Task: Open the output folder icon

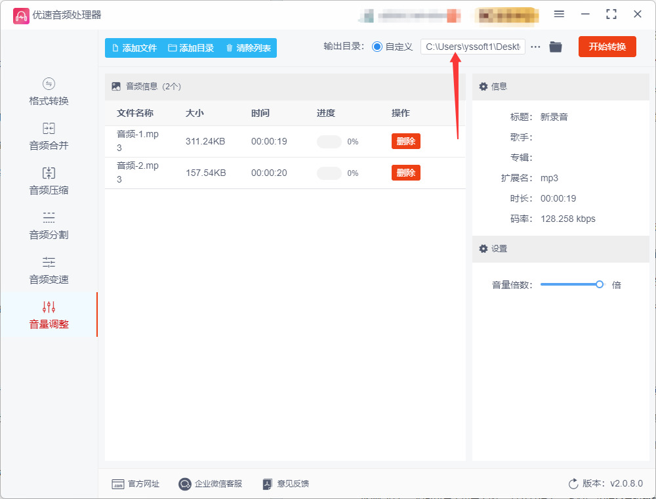Action: pos(556,47)
